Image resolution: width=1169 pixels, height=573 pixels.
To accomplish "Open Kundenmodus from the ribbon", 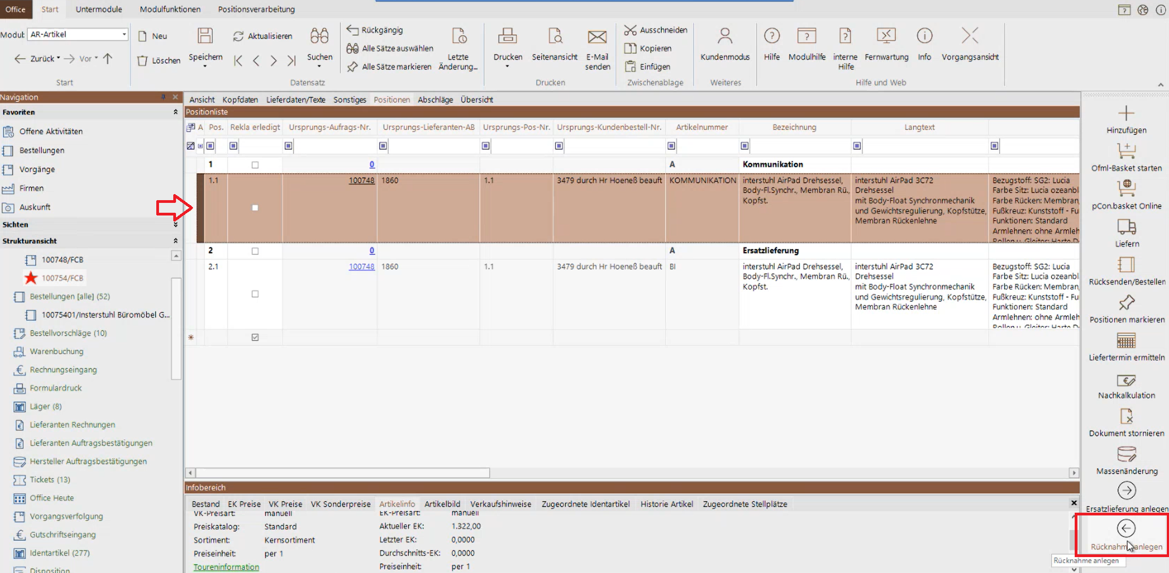I will 724,37.
